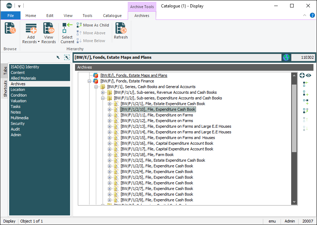Open the File menu button

click(x=11, y=16)
